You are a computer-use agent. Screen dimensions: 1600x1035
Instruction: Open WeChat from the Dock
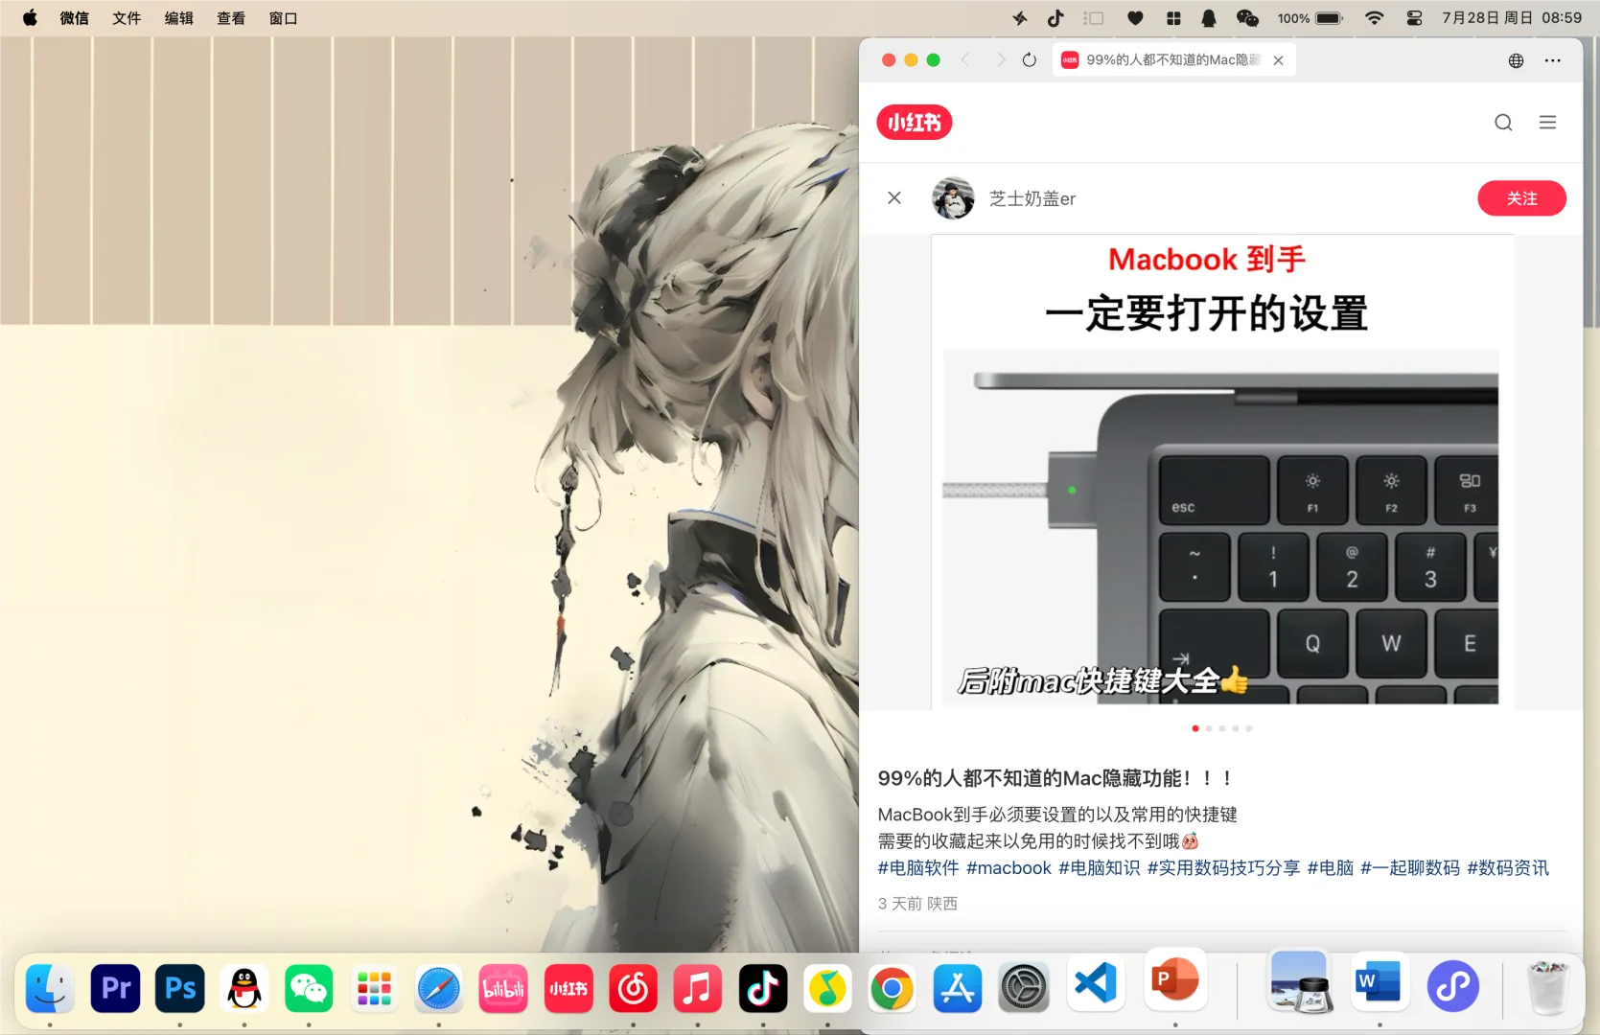pos(309,988)
